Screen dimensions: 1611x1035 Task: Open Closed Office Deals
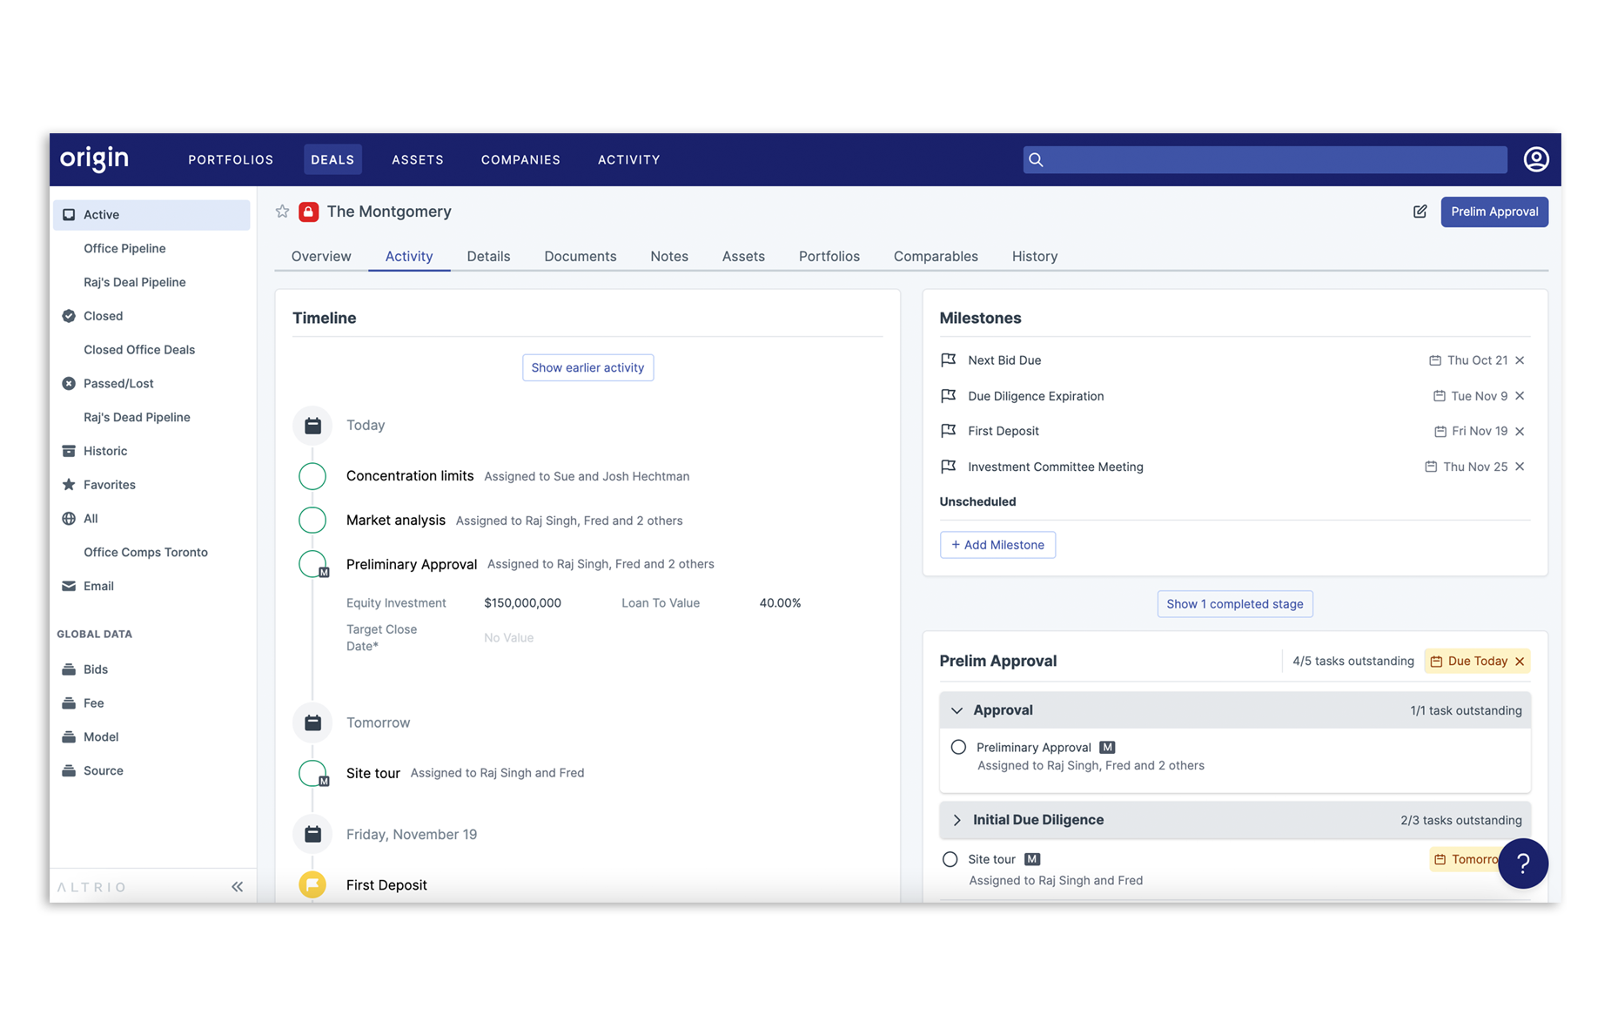tap(139, 350)
